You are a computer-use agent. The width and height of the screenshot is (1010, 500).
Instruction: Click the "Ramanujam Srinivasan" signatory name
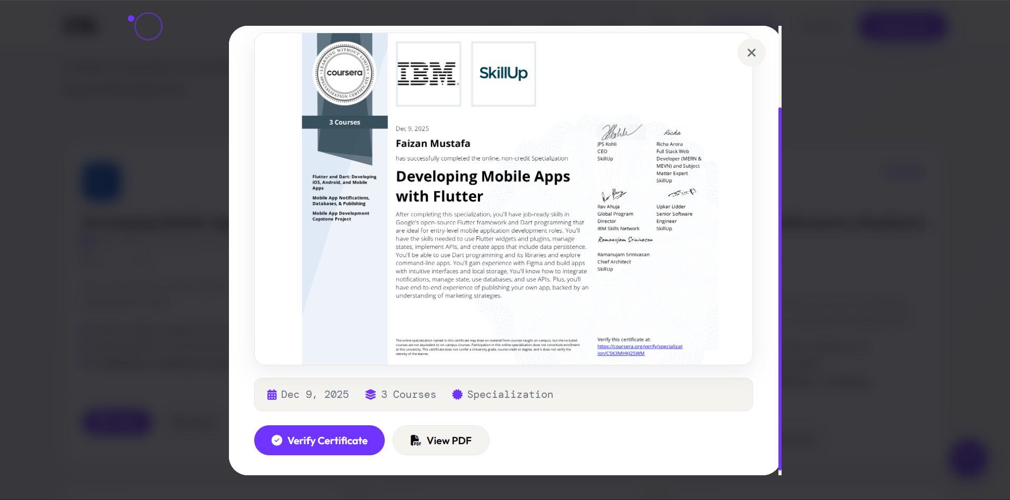[623, 255]
